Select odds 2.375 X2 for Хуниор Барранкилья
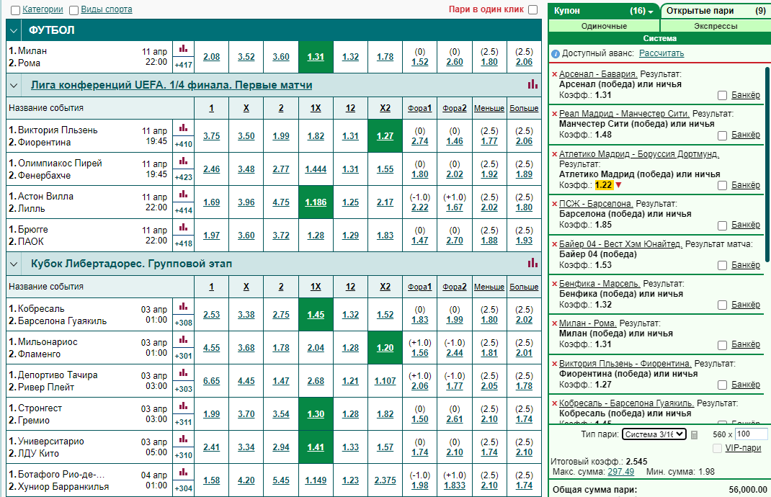This screenshot has width=771, height=497. 385,480
